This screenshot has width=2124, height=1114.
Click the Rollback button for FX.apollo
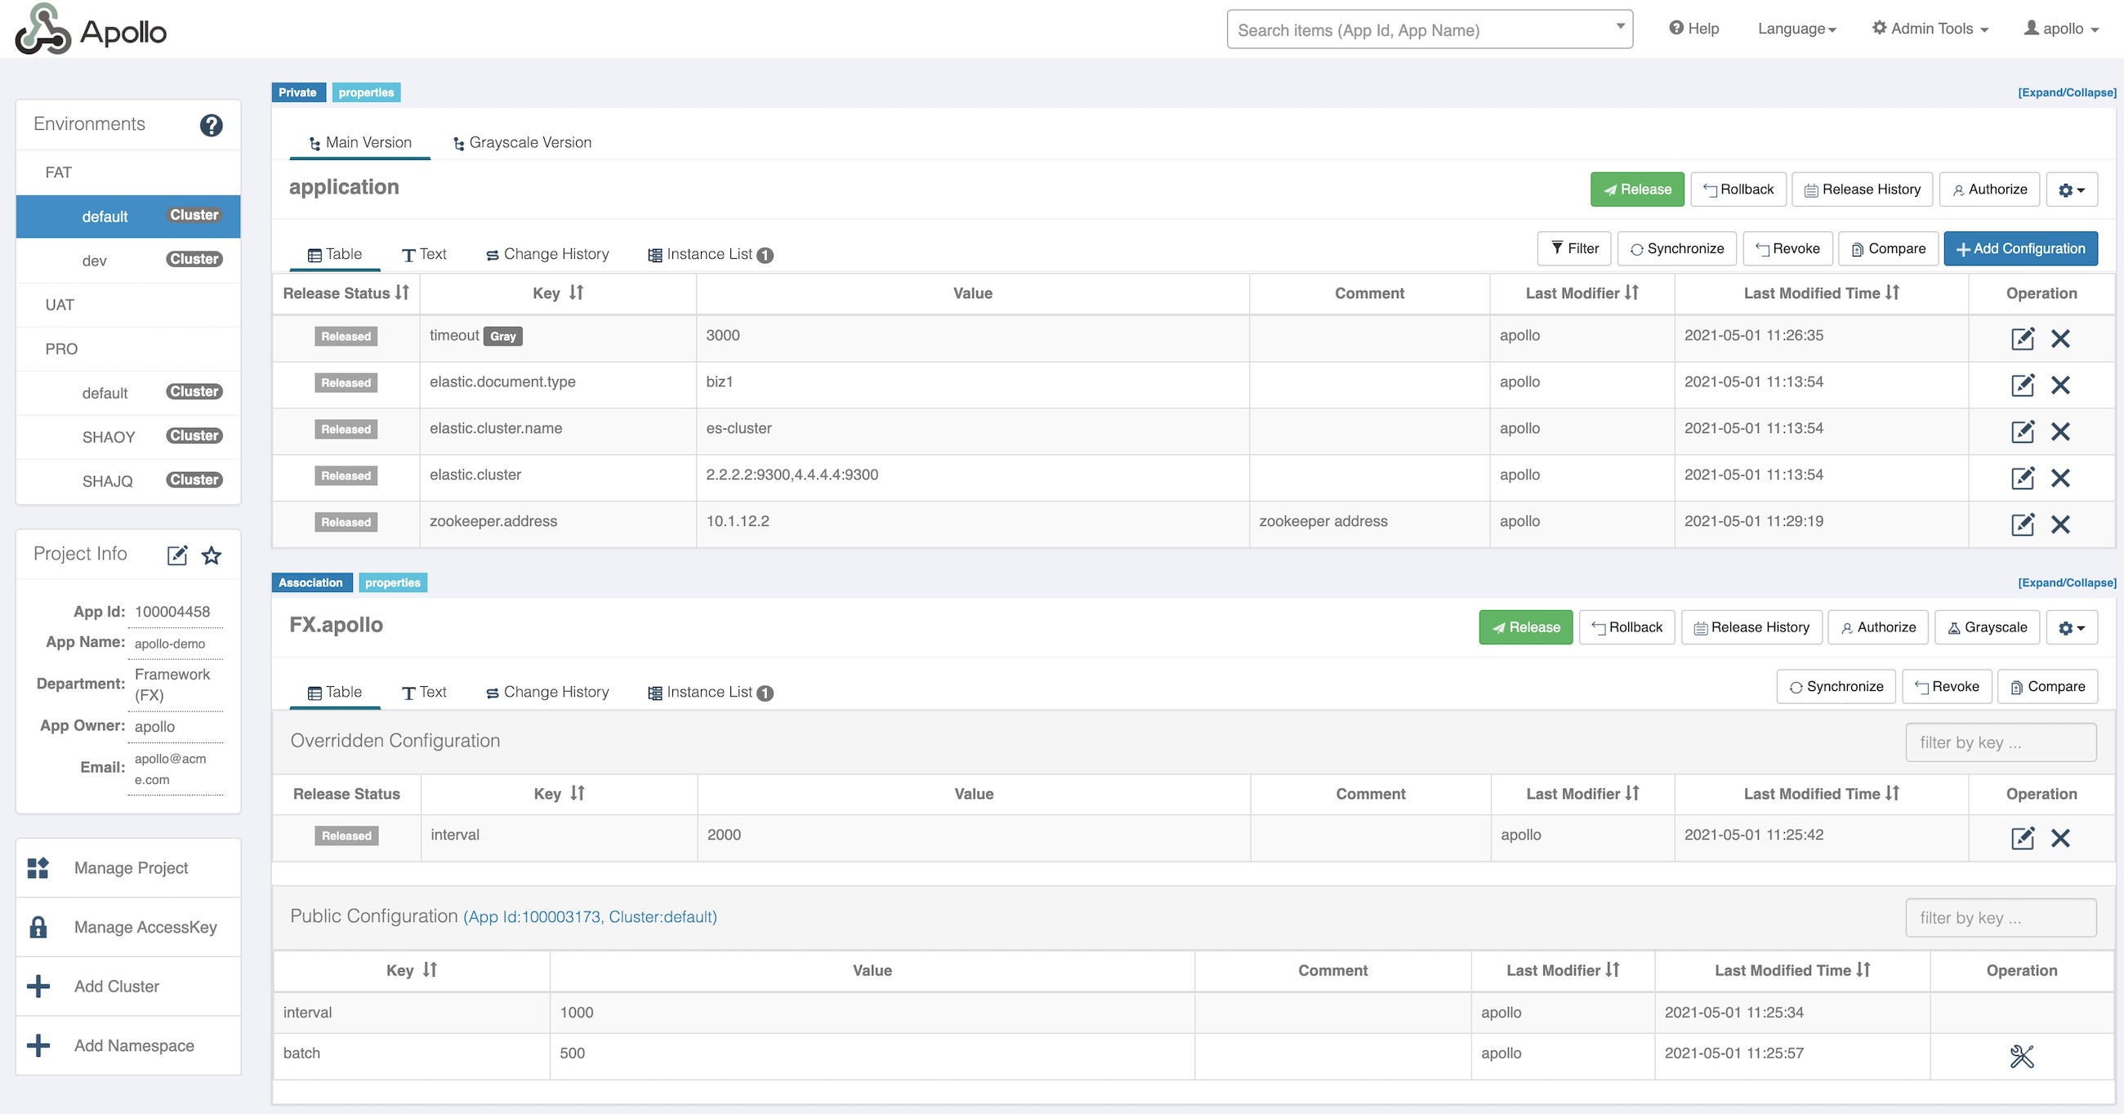pyautogui.click(x=1626, y=625)
